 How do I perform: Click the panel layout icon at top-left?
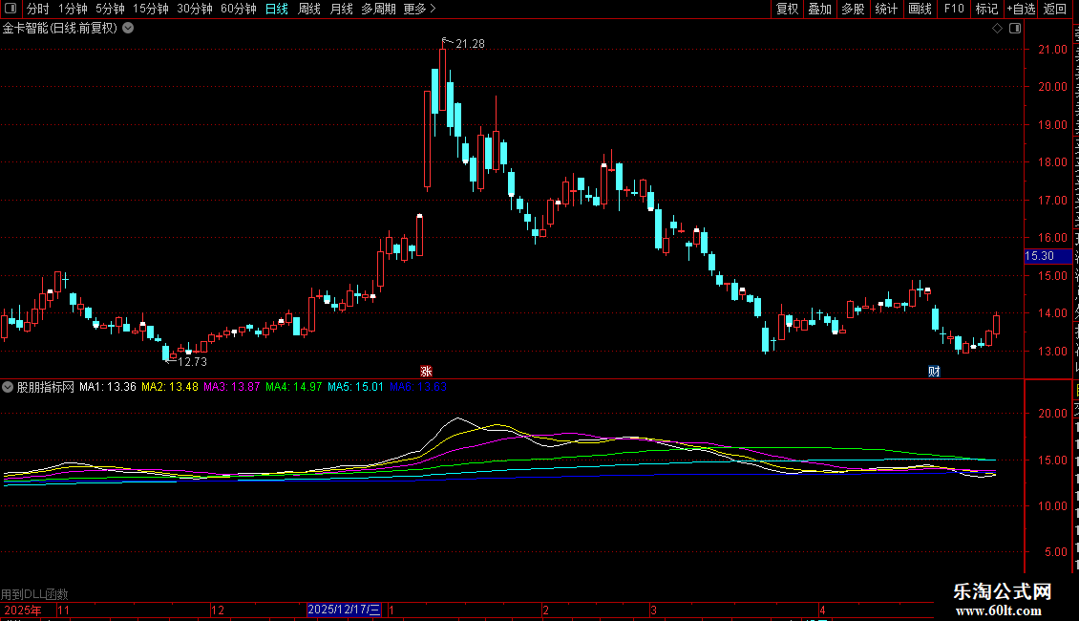tap(11, 9)
